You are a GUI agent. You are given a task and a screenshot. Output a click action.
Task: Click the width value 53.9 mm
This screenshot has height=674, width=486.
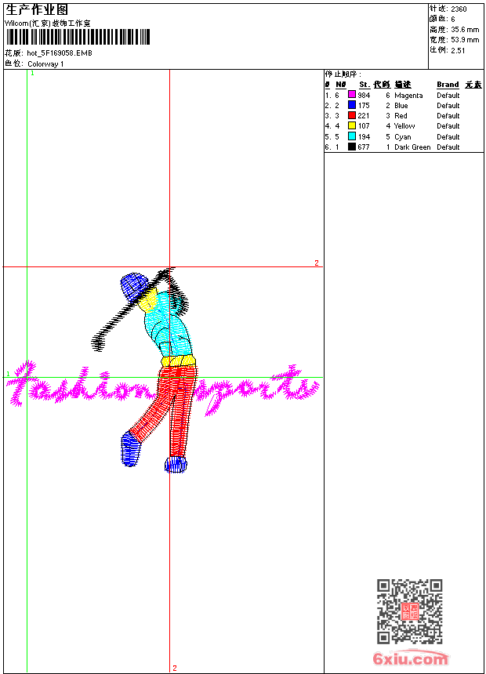[x=465, y=40]
